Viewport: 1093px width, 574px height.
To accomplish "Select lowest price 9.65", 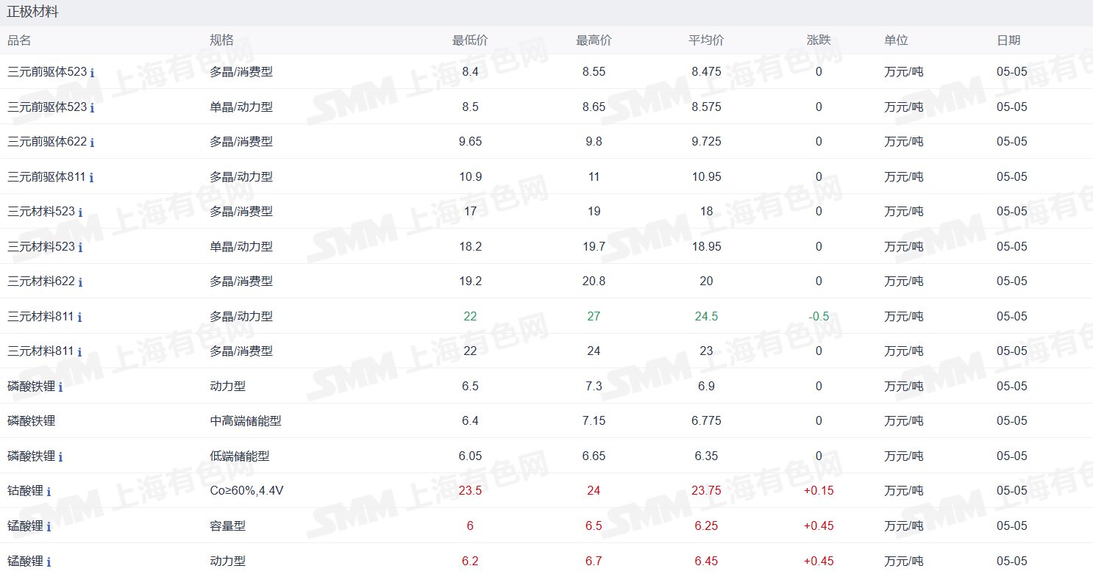I will [470, 142].
